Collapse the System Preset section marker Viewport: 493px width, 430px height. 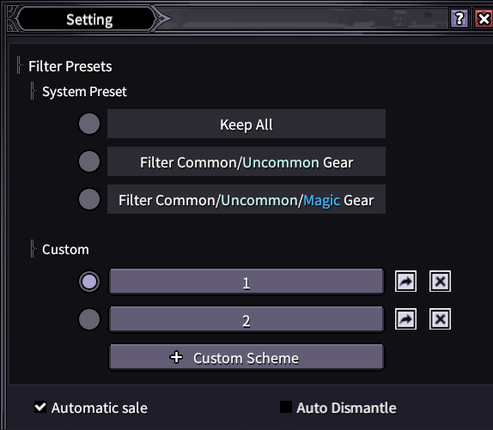33,91
